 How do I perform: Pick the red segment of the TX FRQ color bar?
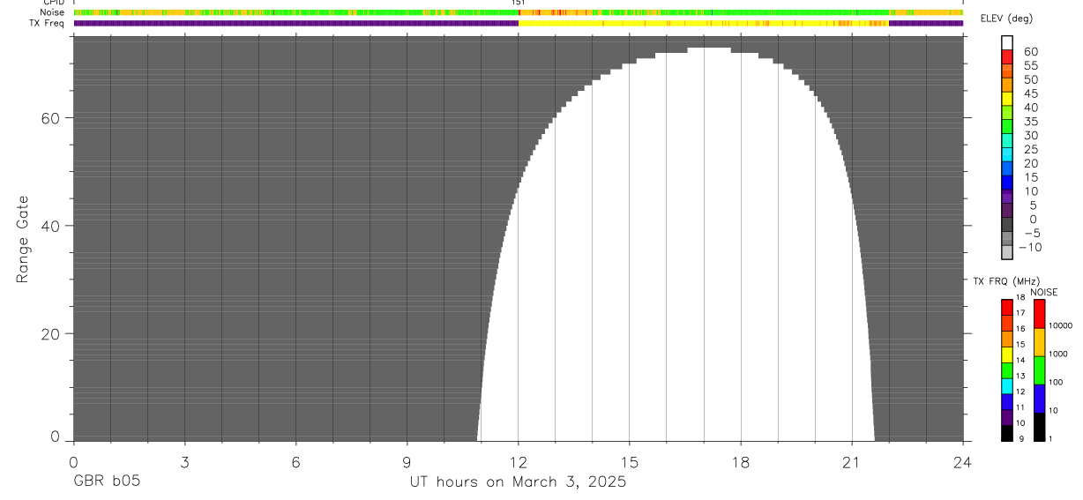click(1007, 307)
